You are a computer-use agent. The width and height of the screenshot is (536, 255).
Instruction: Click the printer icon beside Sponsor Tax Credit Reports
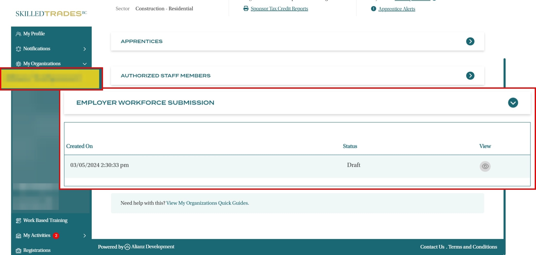click(x=246, y=9)
